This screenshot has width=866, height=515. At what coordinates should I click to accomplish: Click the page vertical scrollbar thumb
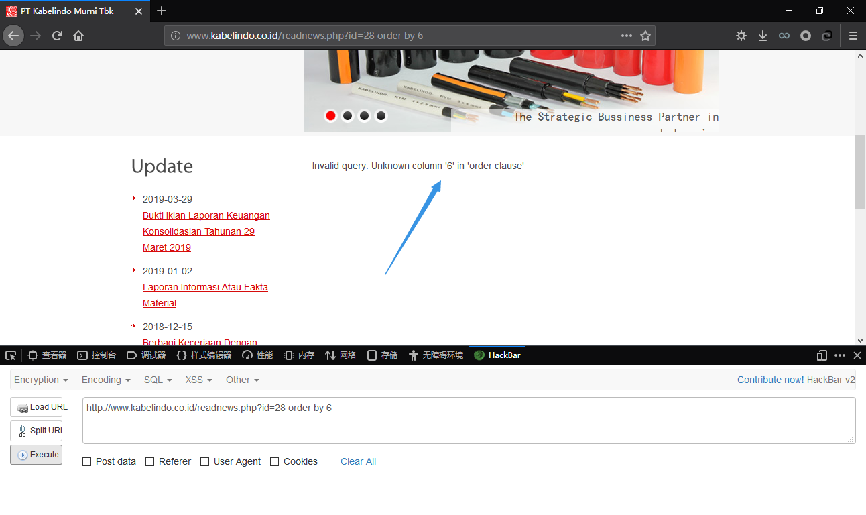pos(861,172)
